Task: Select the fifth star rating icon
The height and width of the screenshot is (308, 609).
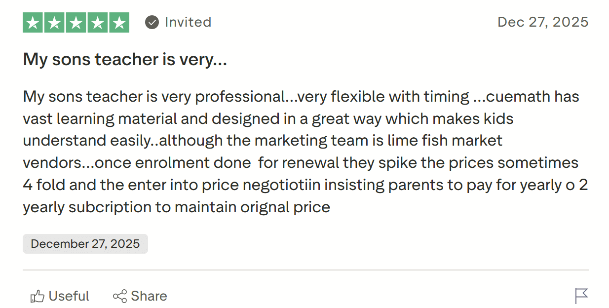Action: point(120,22)
